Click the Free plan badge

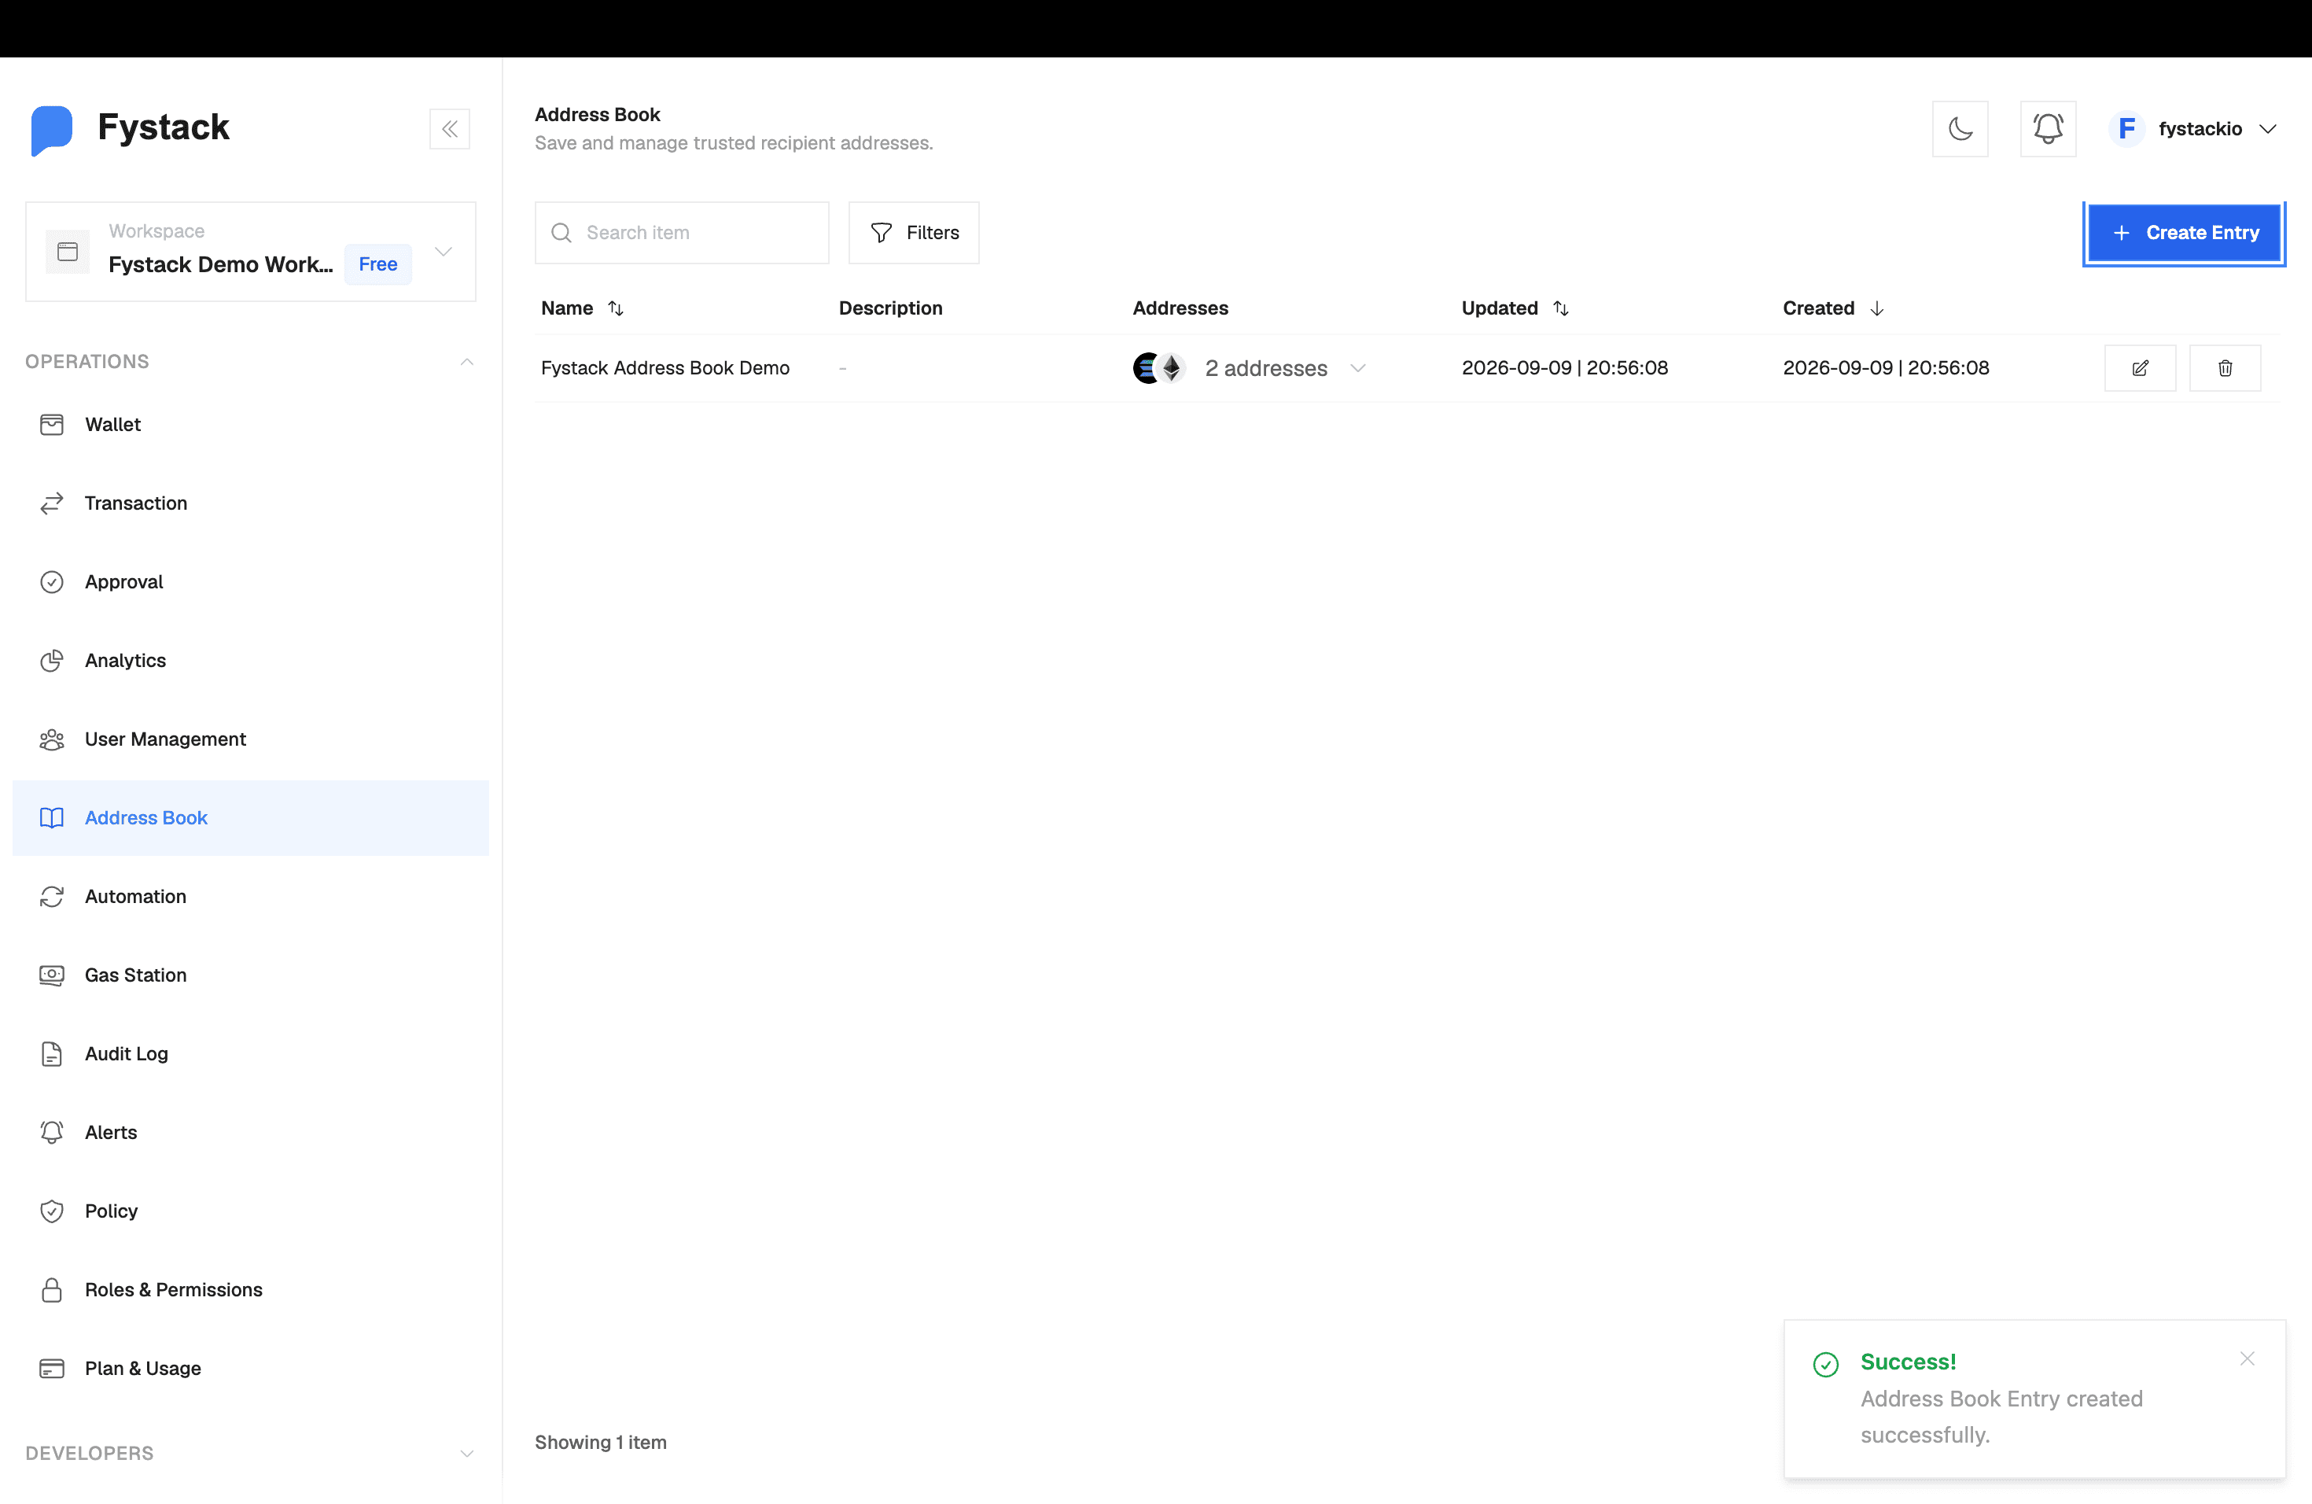pos(378,264)
